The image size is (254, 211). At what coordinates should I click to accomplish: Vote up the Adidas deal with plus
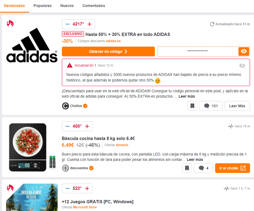(89, 24)
